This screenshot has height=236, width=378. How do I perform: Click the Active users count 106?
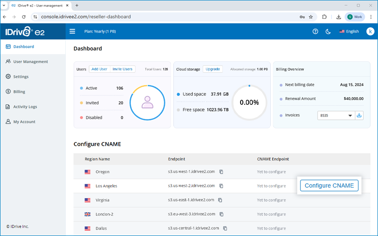tap(120, 88)
